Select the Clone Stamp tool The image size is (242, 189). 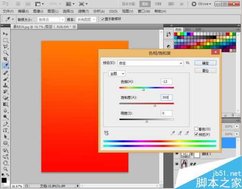5,85
